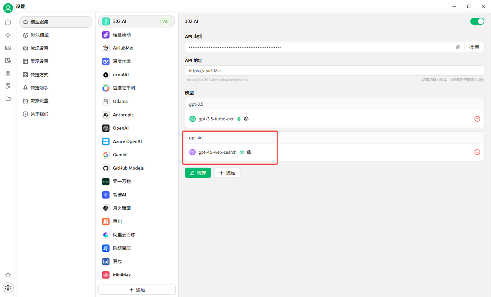
Task: Click the Anthropic provider icon
Action: [x=106, y=115]
